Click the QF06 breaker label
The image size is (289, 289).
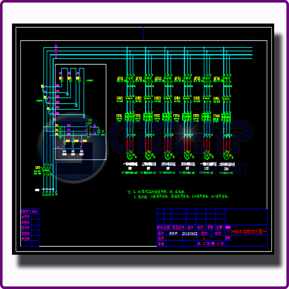tap(216, 78)
